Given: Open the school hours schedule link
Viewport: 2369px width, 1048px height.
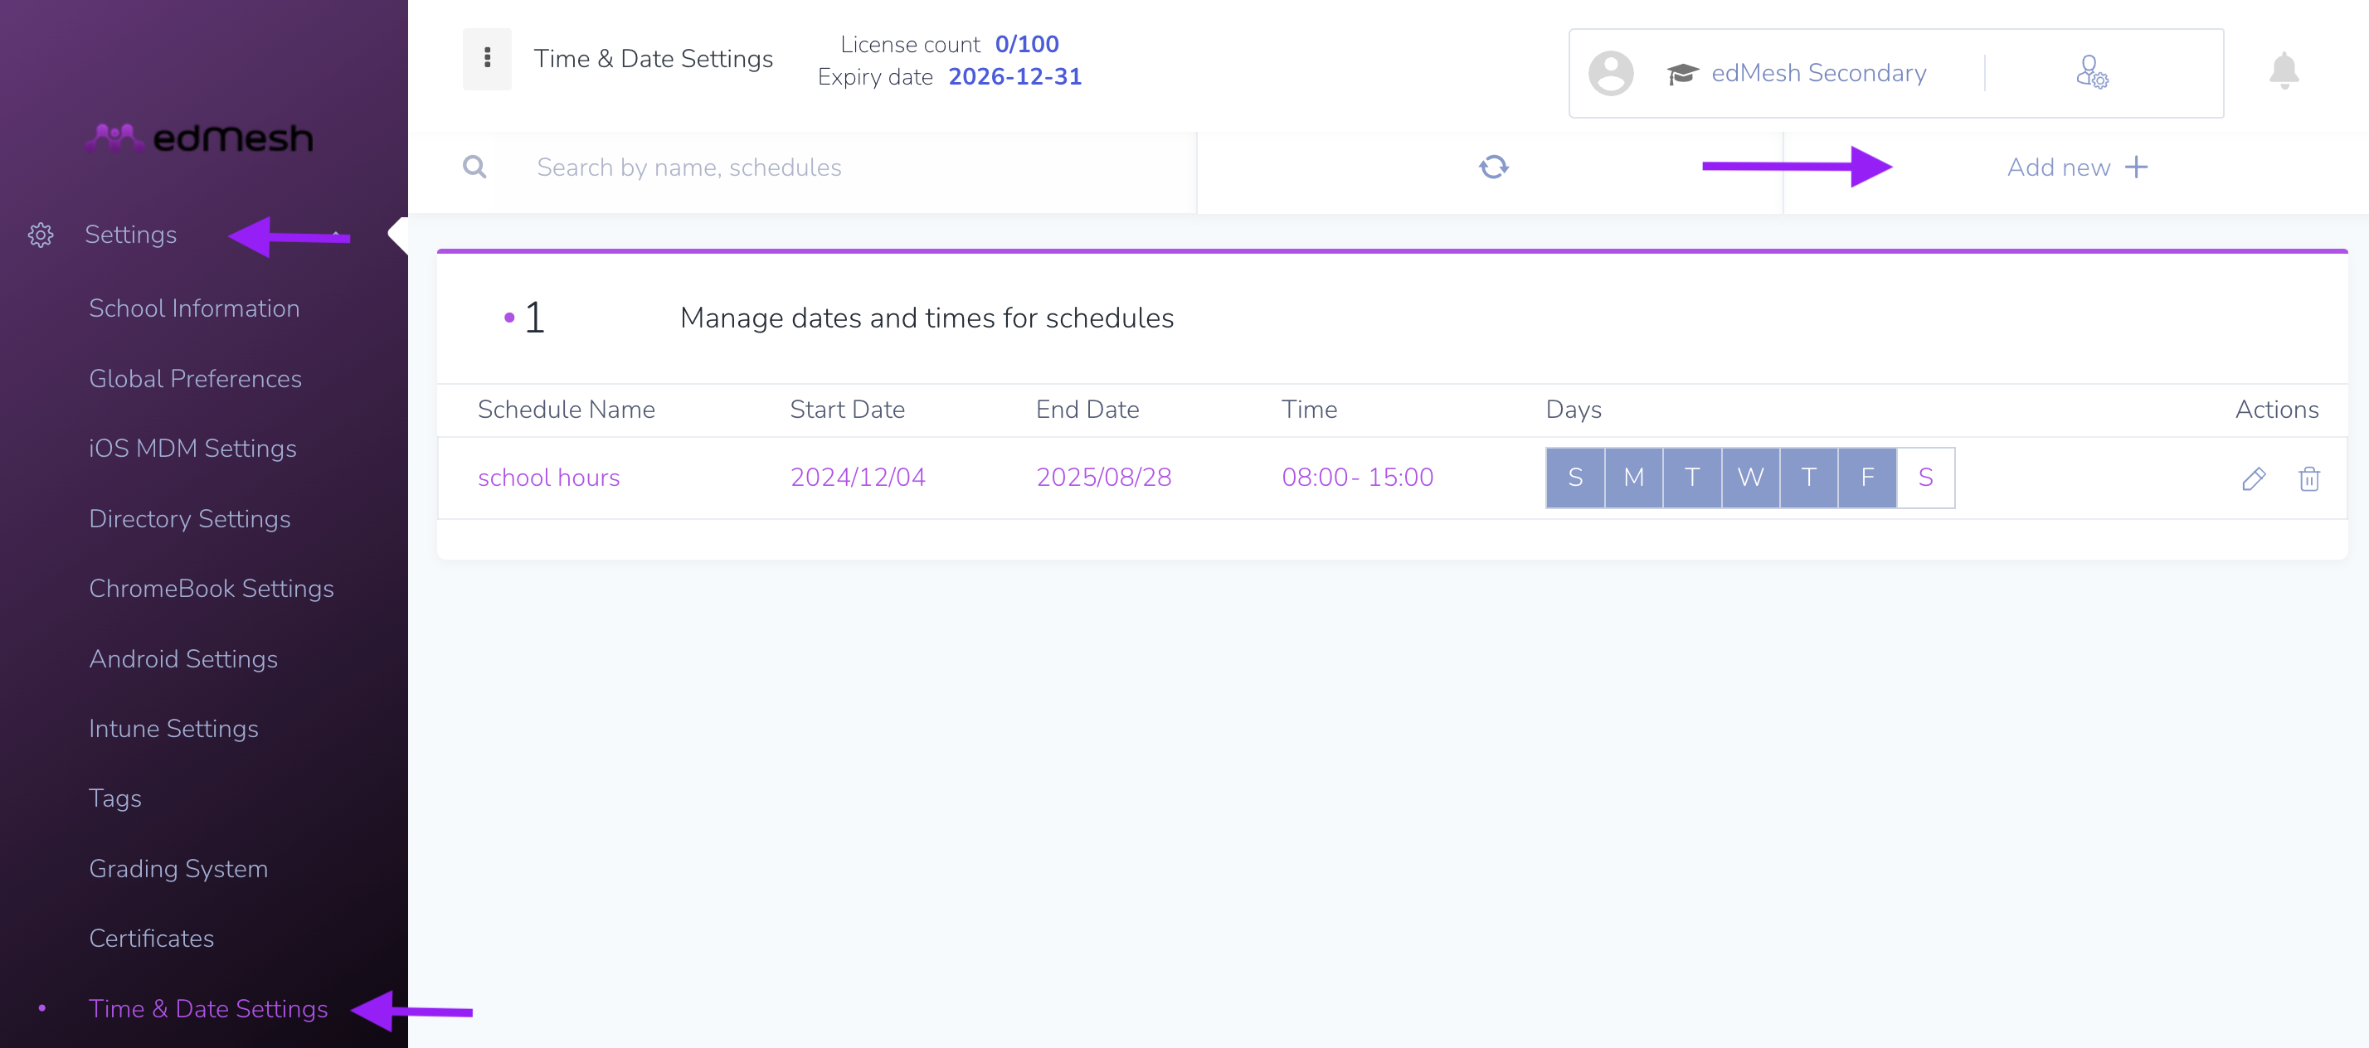Looking at the screenshot, I should coord(549,478).
